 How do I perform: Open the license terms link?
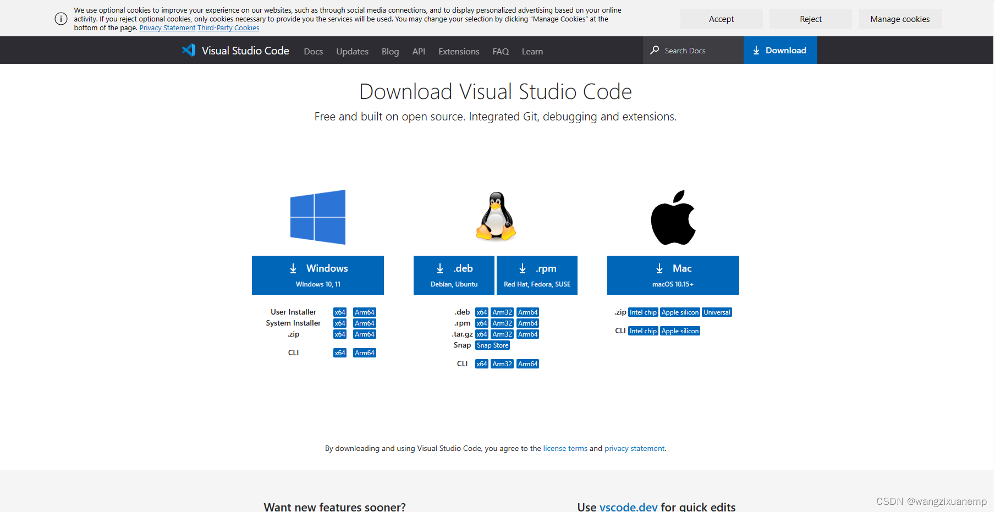tap(565, 449)
